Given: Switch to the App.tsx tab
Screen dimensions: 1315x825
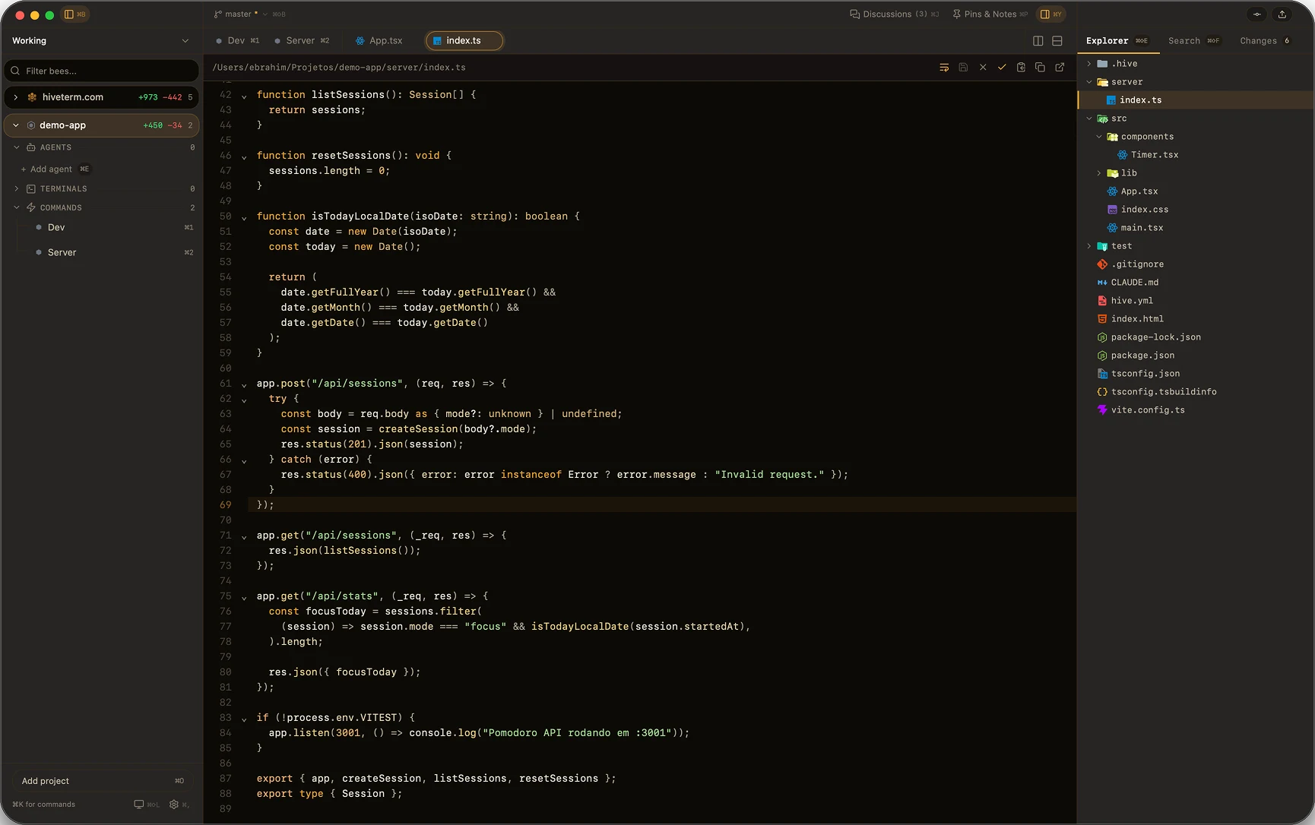Looking at the screenshot, I should tap(379, 41).
